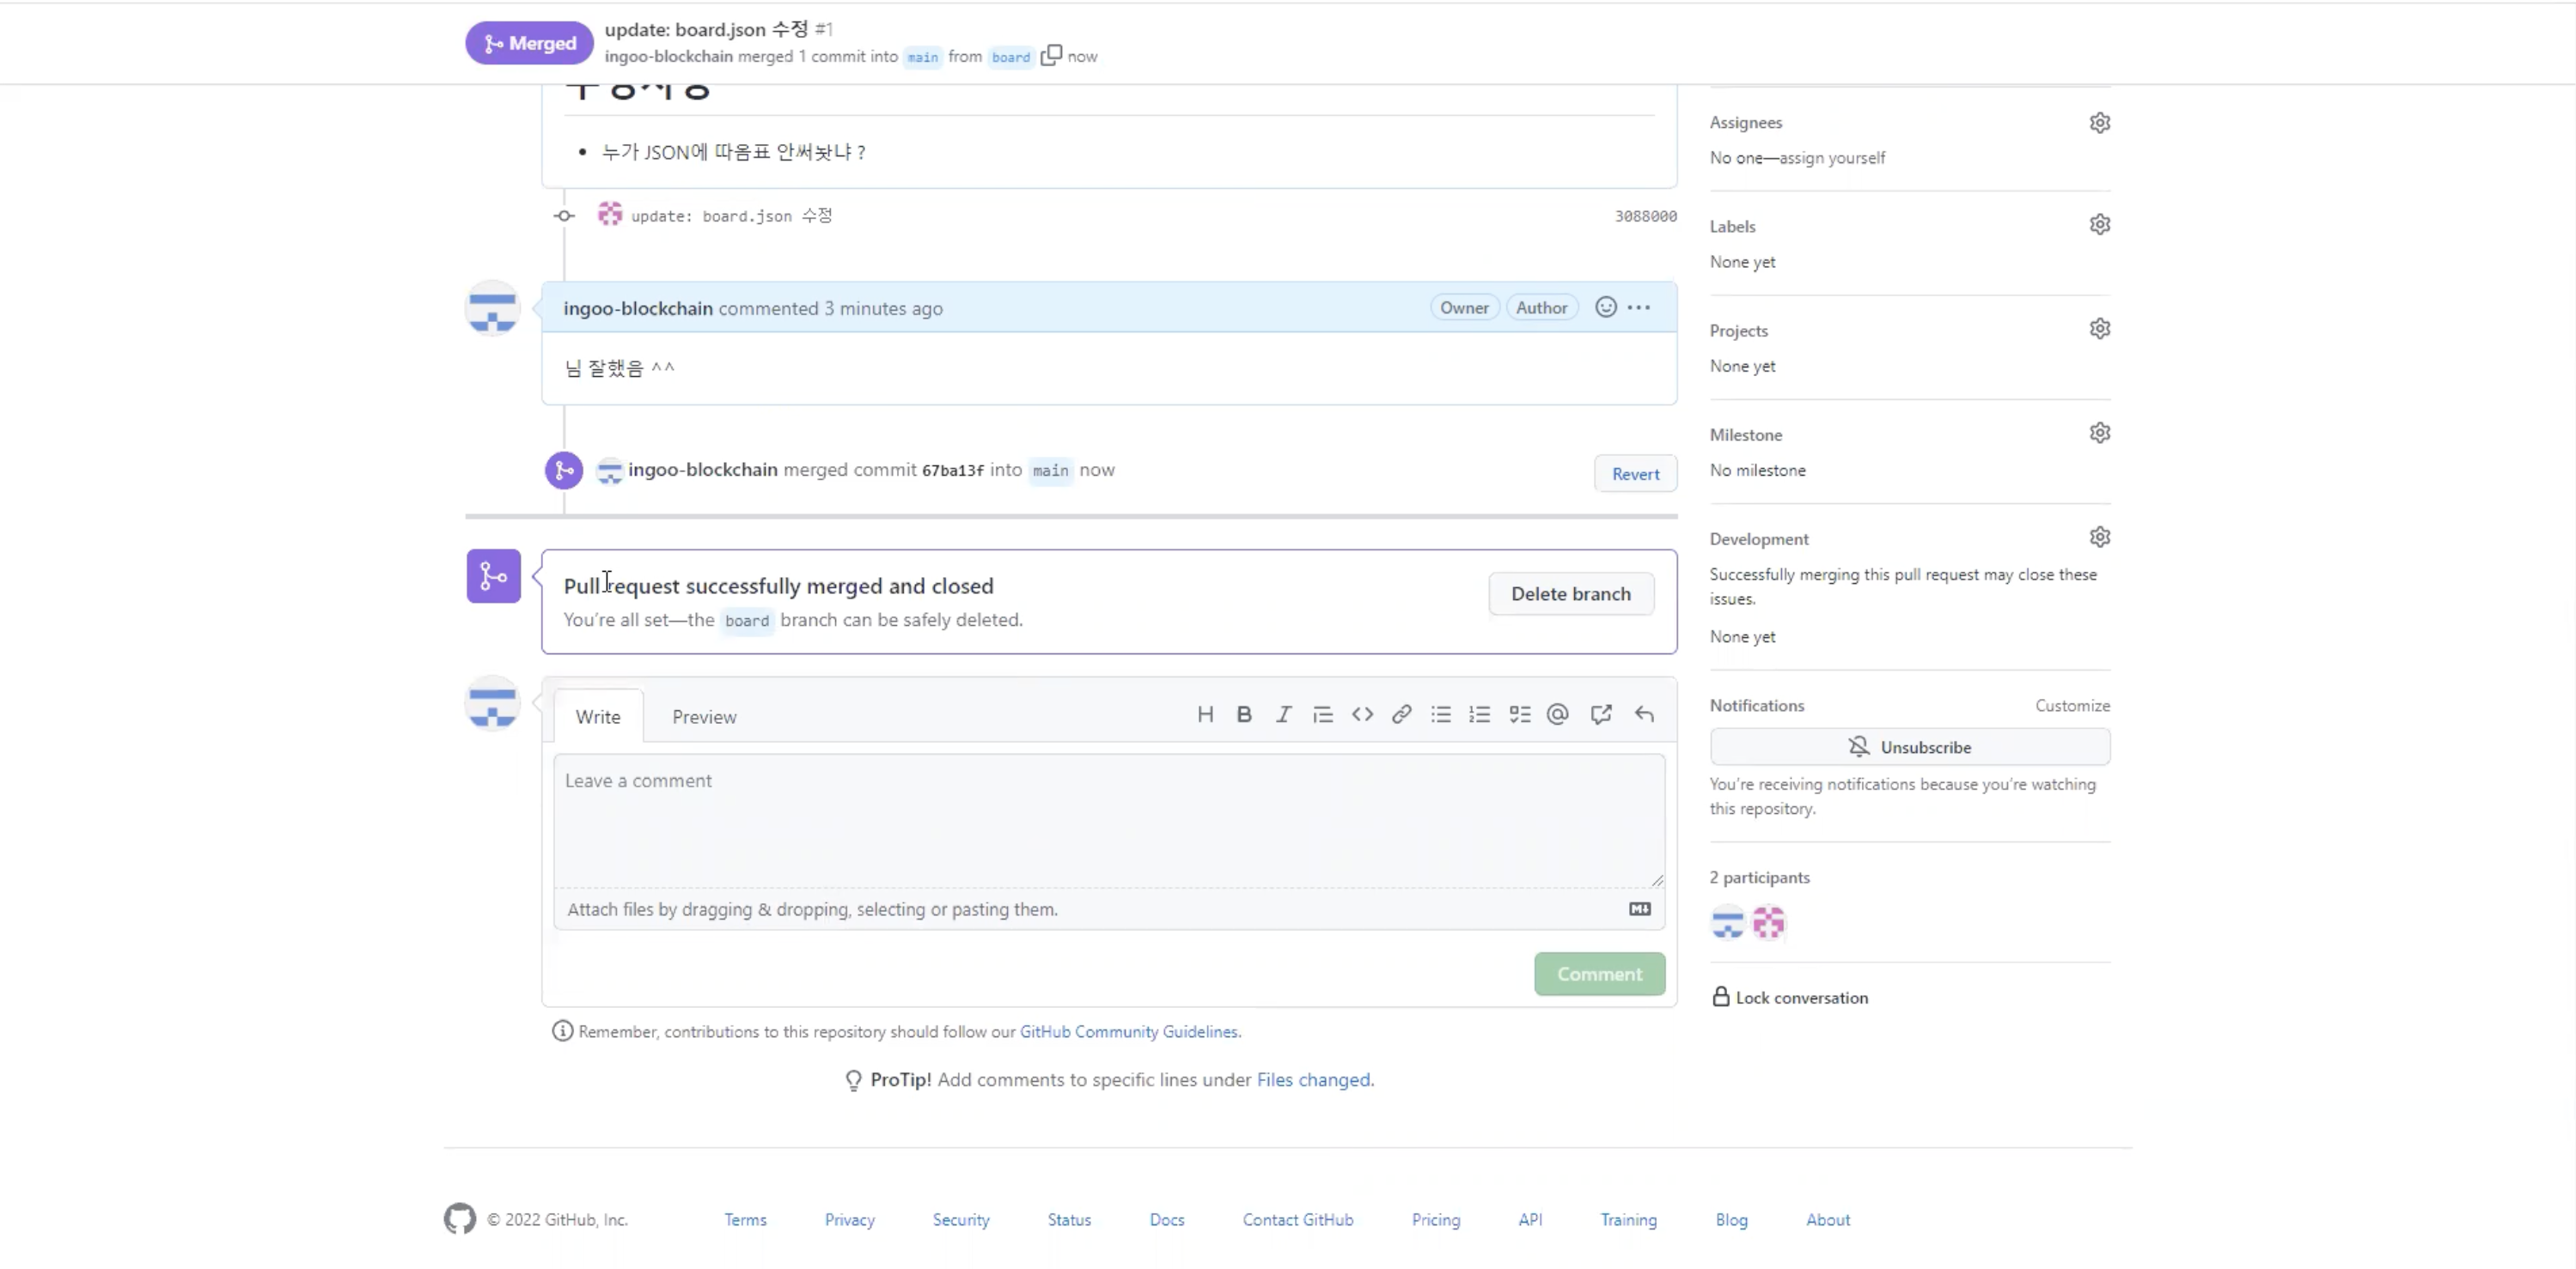Toggle bold text formatting
Image resolution: width=2576 pixels, height=1269 pixels.
1244,714
